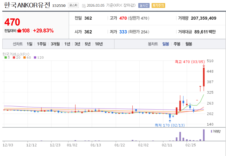
Task: Click the 실시간 badge
Action: pyautogui.click(x=144, y=5)
